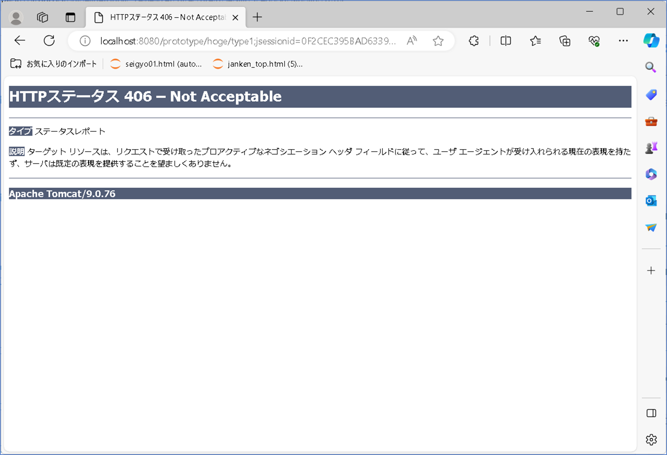The height and width of the screenshot is (455, 667).
Task: Open seigyo01.html bookmark
Action: click(156, 64)
